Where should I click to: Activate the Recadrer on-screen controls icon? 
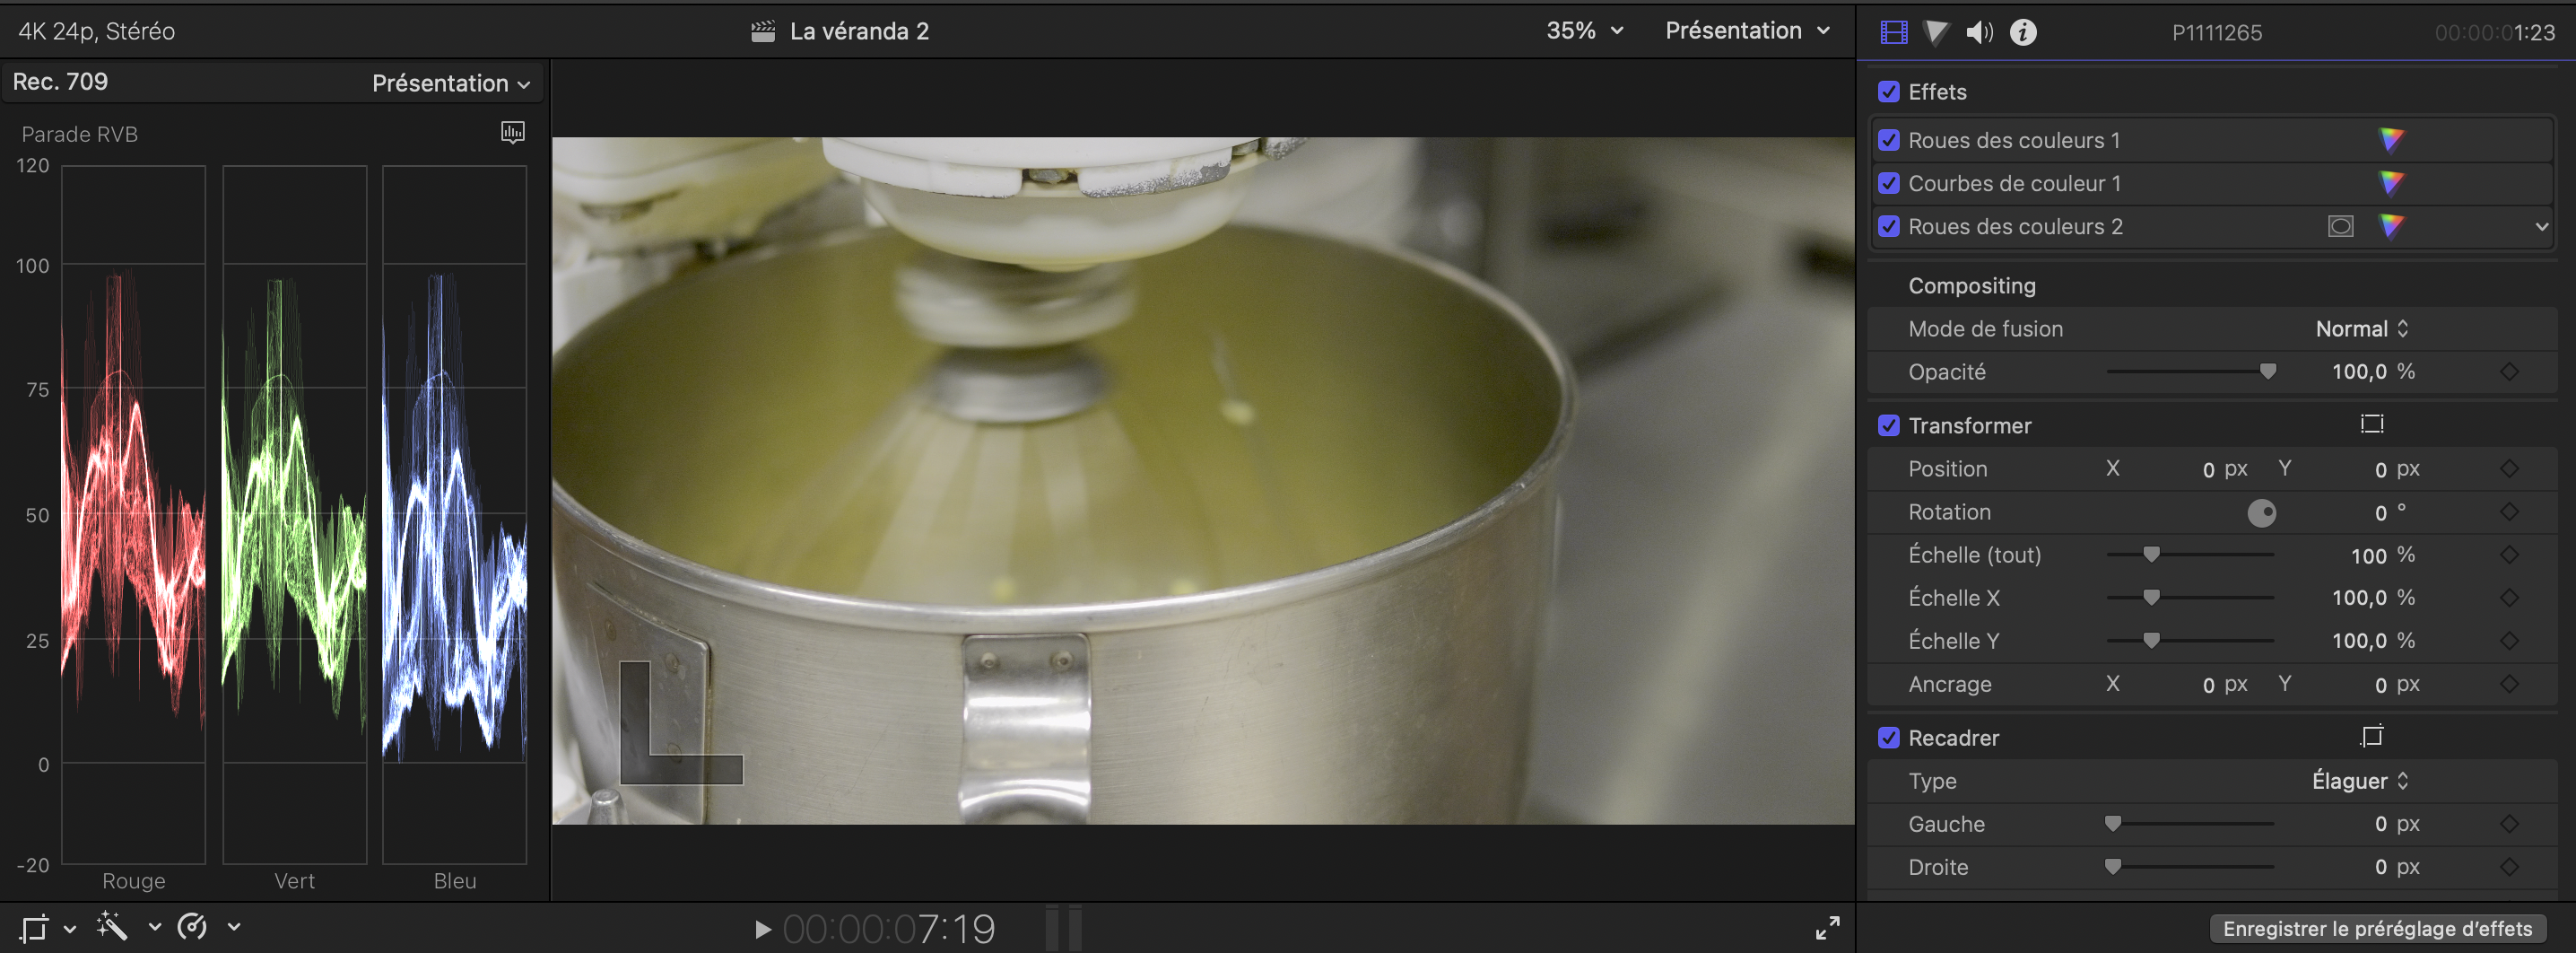pyautogui.click(x=2372, y=736)
